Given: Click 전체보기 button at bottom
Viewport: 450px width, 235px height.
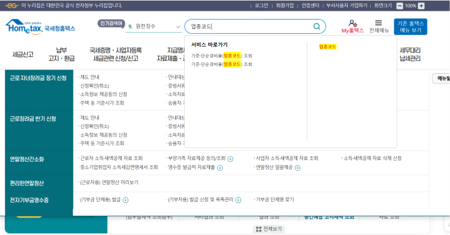Looking at the screenshot, I should coord(269,229).
